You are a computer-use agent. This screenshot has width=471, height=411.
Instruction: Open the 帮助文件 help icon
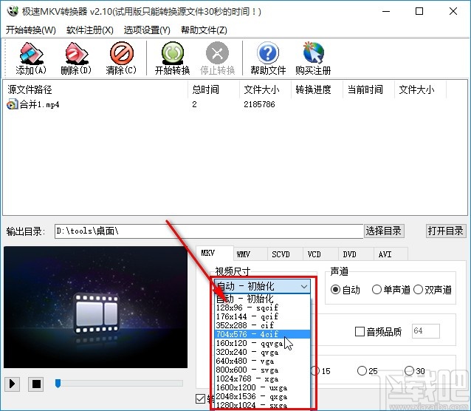click(x=268, y=53)
